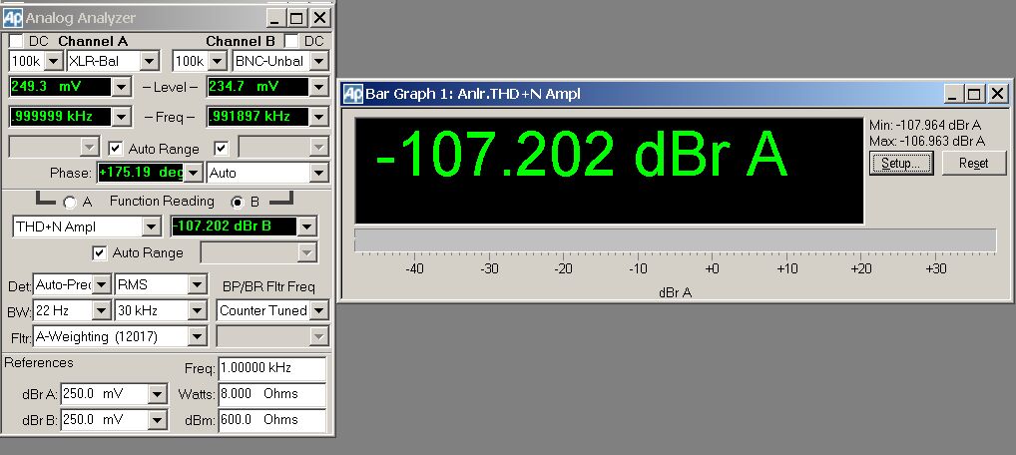1016x455 pixels.
Task: Click the dBr A 250.0 mV reference field
Action: tap(105, 394)
